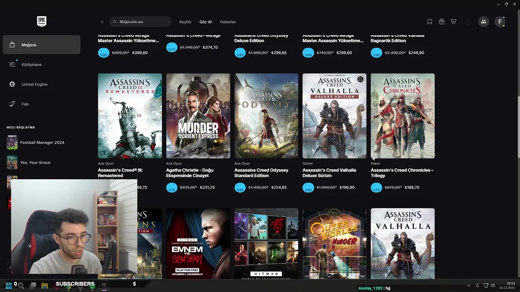Open Kütüphane in the sidebar
Image resolution: width=520 pixels, height=292 pixels.
point(41,64)
